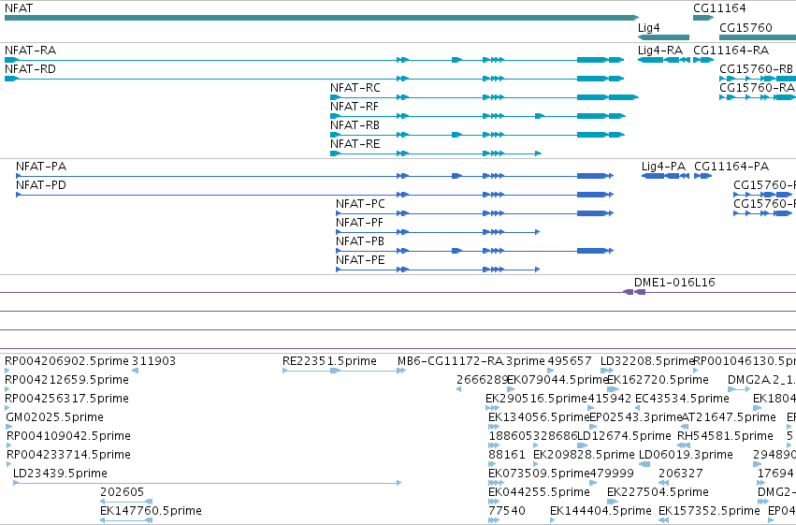Select RP004206902.5prime EST label
The image size is (796, 525).
coord(66,361)
